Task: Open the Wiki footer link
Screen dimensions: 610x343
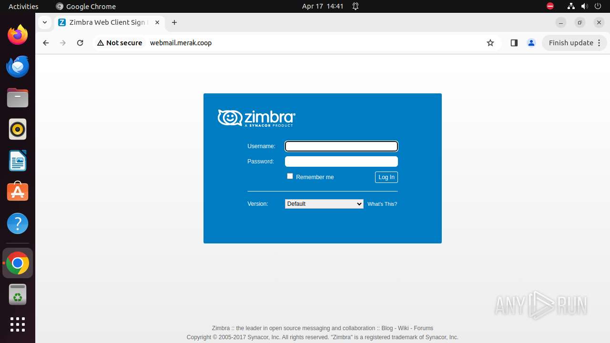Action: point(403,328)
